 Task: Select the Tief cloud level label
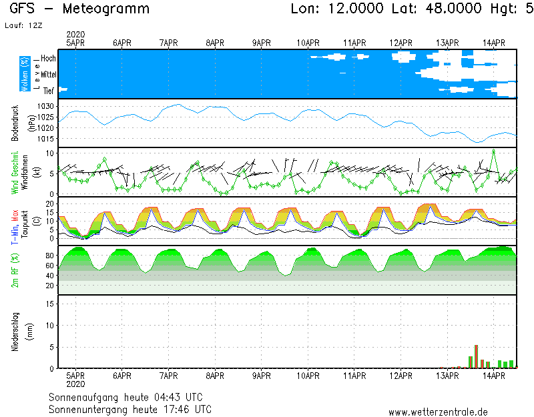(49, 91)
